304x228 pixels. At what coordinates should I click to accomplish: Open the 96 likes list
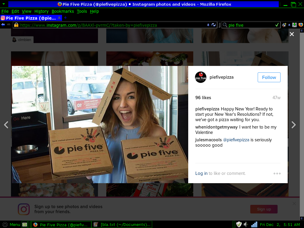pos(203,98)
